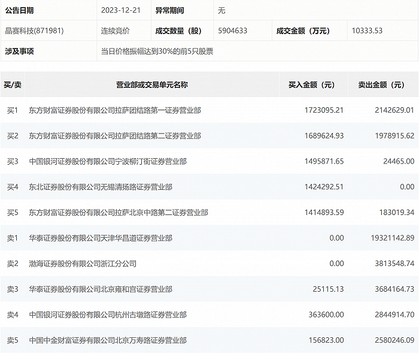Click the 卖1 row label
Screen dimensions: 419x354
[13, 238]
